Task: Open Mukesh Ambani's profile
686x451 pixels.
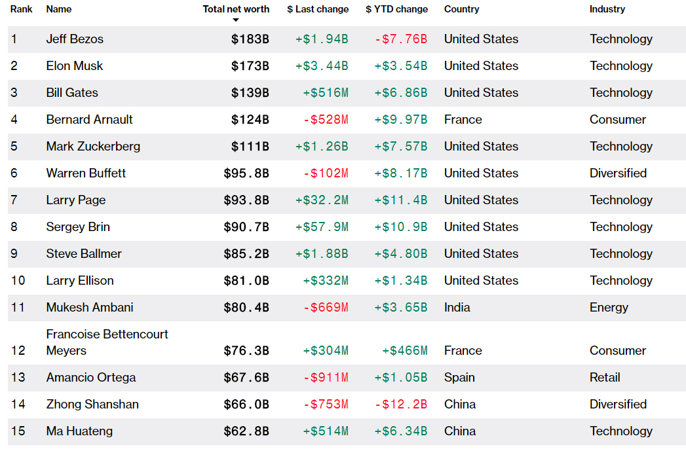Action: click(x=90, y=308)
